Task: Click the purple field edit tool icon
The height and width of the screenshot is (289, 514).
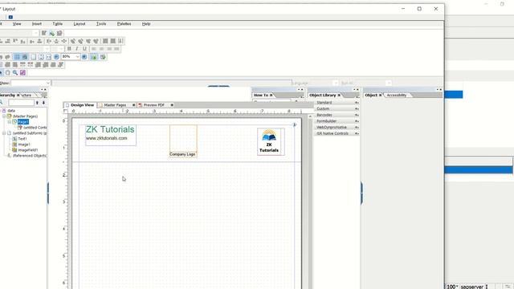Action: point(22,73)
